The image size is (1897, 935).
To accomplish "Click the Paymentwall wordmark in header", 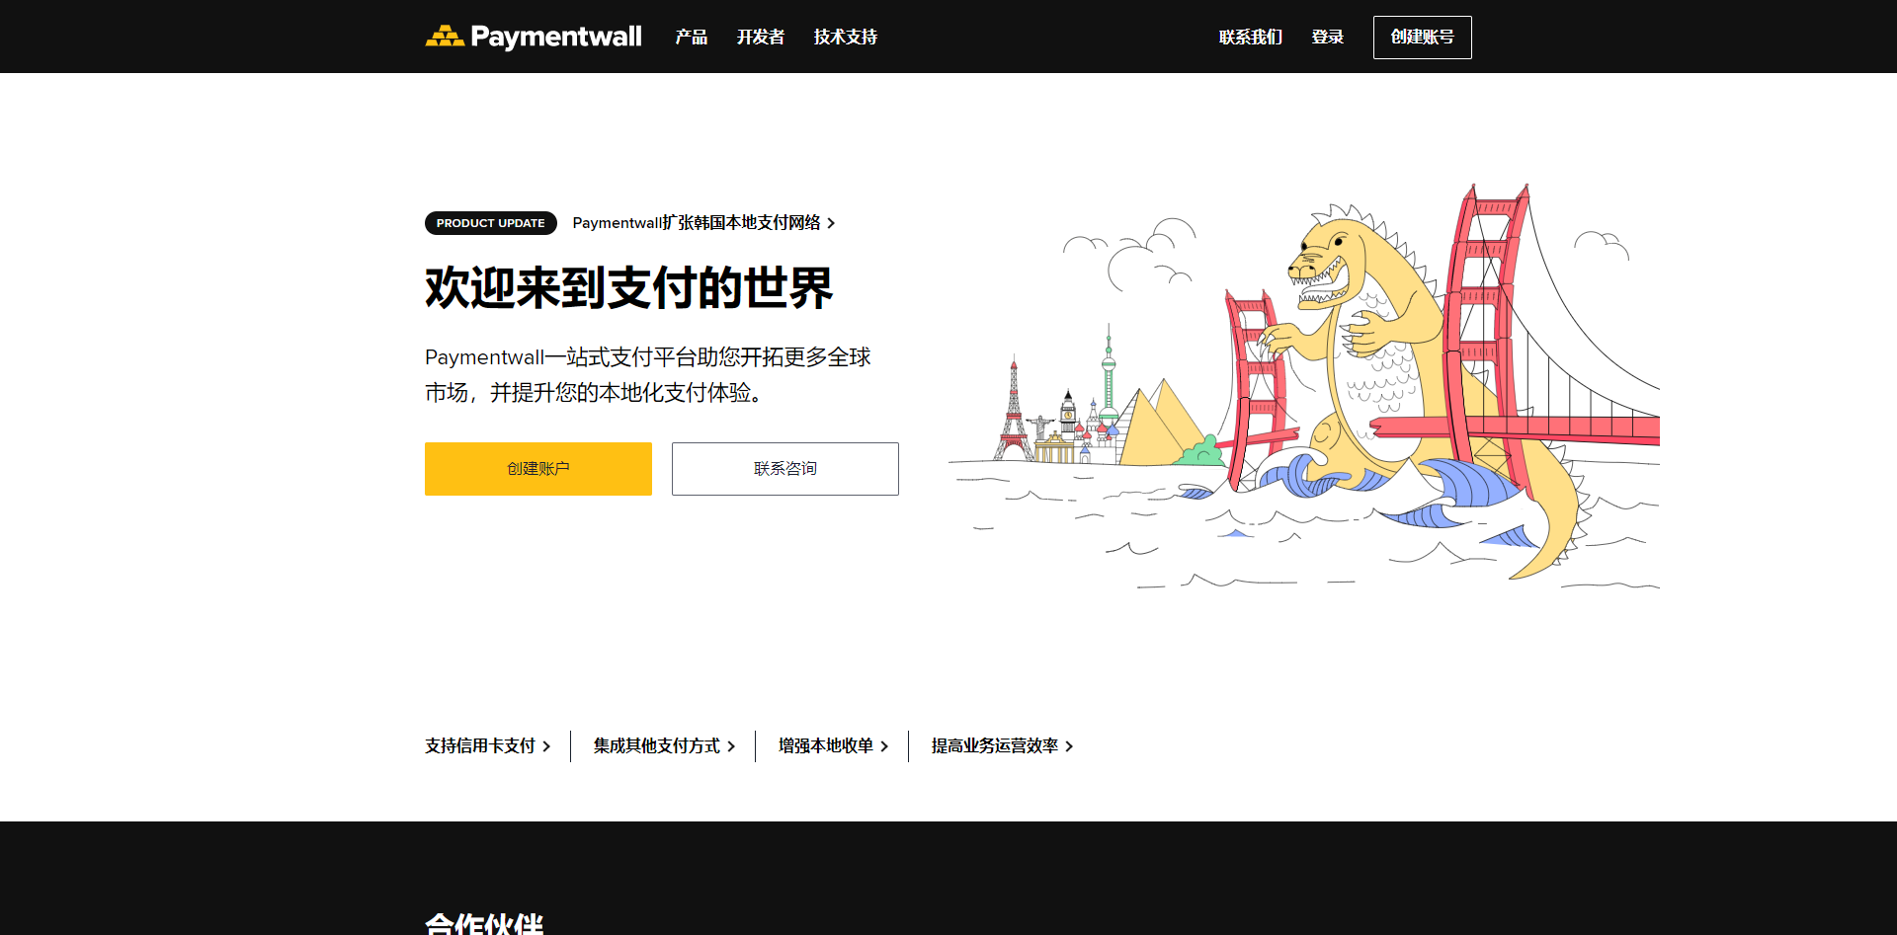I will (555, 37).
